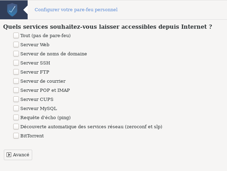Screen dimensions: 227x171
Task: Enable Requête d'écho (ping) checkbox
Action: (x=16, y=117)
